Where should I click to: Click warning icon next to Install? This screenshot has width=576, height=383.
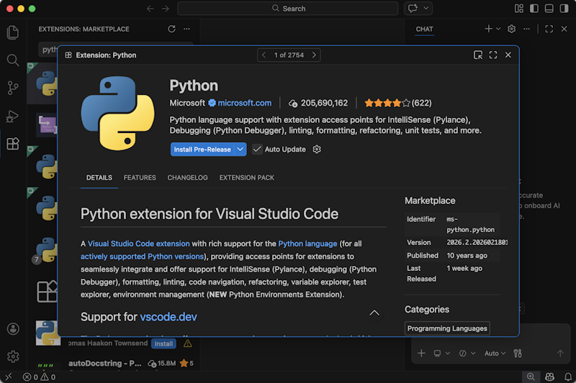click(188, 343)
